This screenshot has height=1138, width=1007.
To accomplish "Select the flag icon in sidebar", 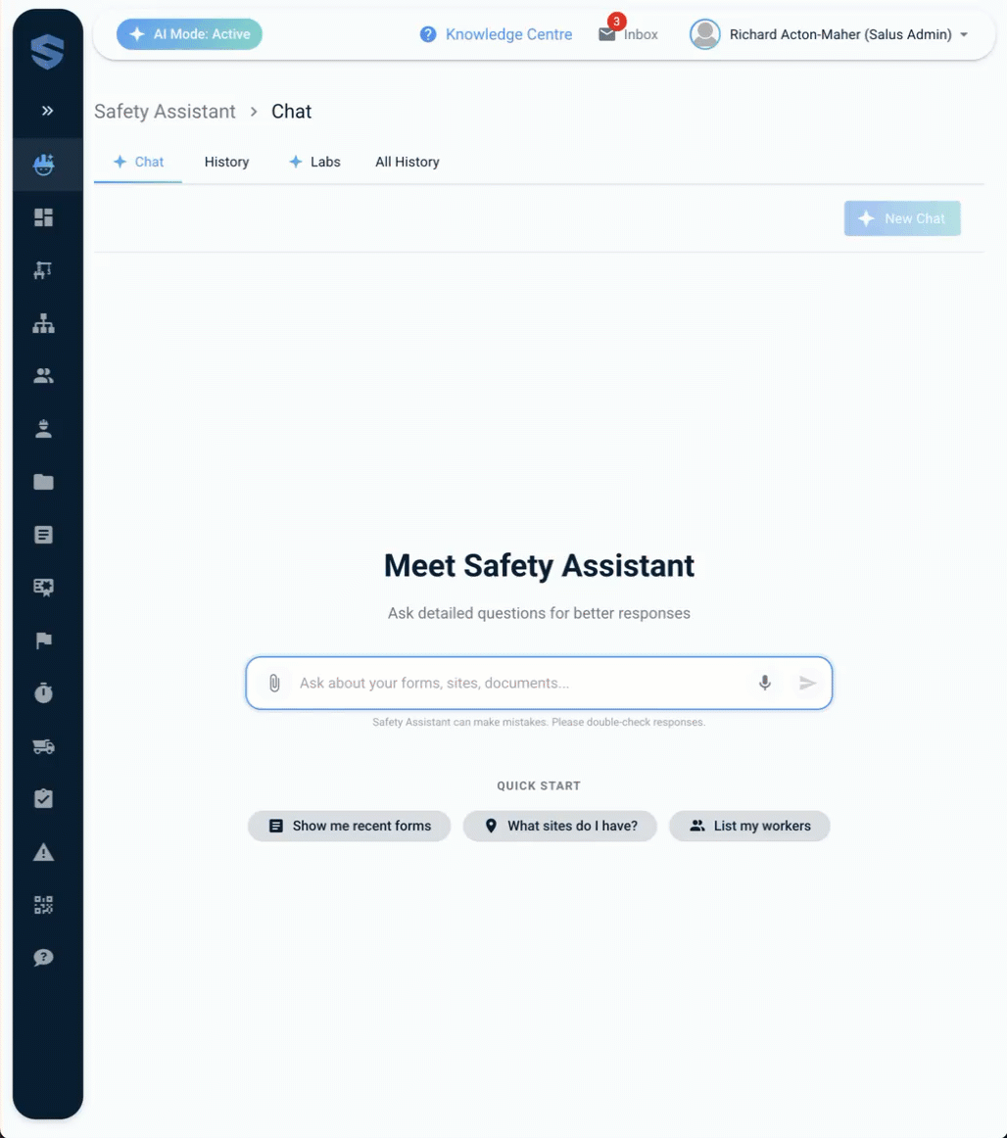I will tap(43, 640).
